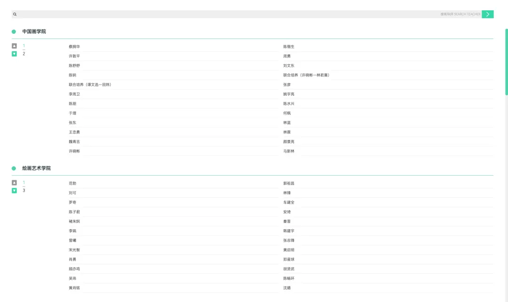
Task: Open teacher 魏青吉
Action: pyautogui.click(x=74, y=142)
